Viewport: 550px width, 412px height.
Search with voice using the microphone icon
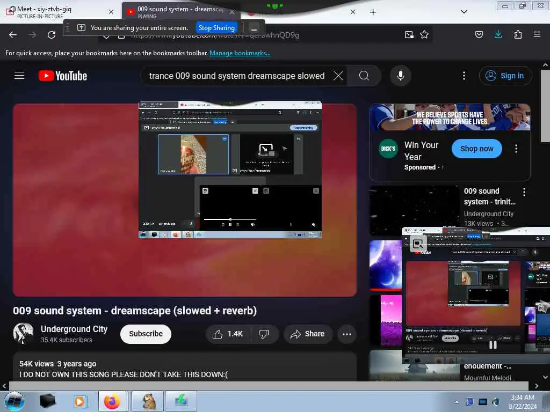click(401, 76)
